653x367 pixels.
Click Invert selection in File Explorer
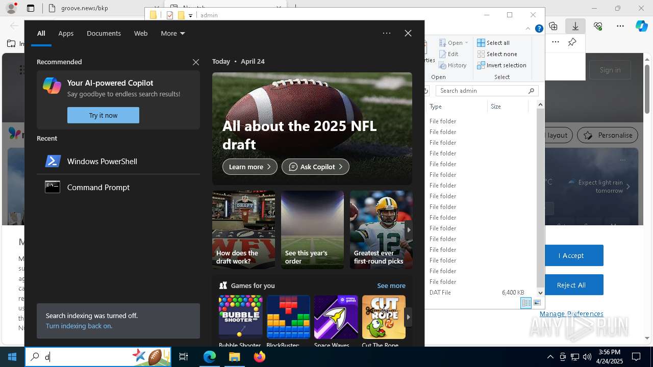501,65
